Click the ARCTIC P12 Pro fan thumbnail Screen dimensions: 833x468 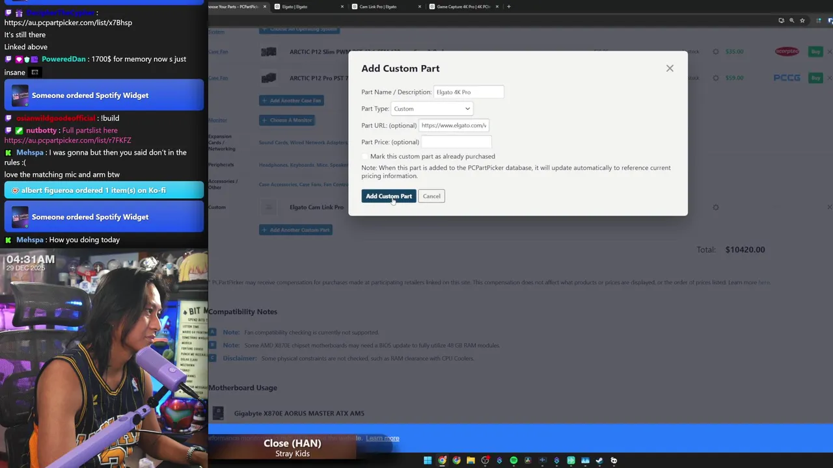(x=268, y=78)
